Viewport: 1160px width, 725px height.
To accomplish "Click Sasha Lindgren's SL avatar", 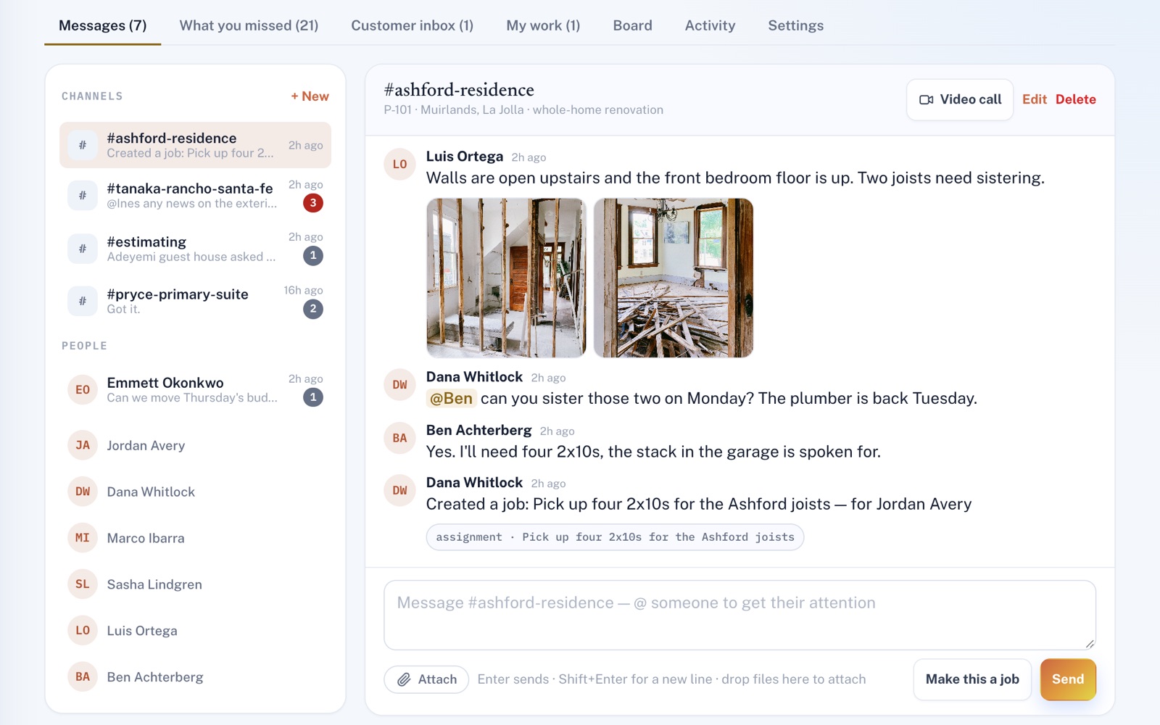I will click(83, 584).
